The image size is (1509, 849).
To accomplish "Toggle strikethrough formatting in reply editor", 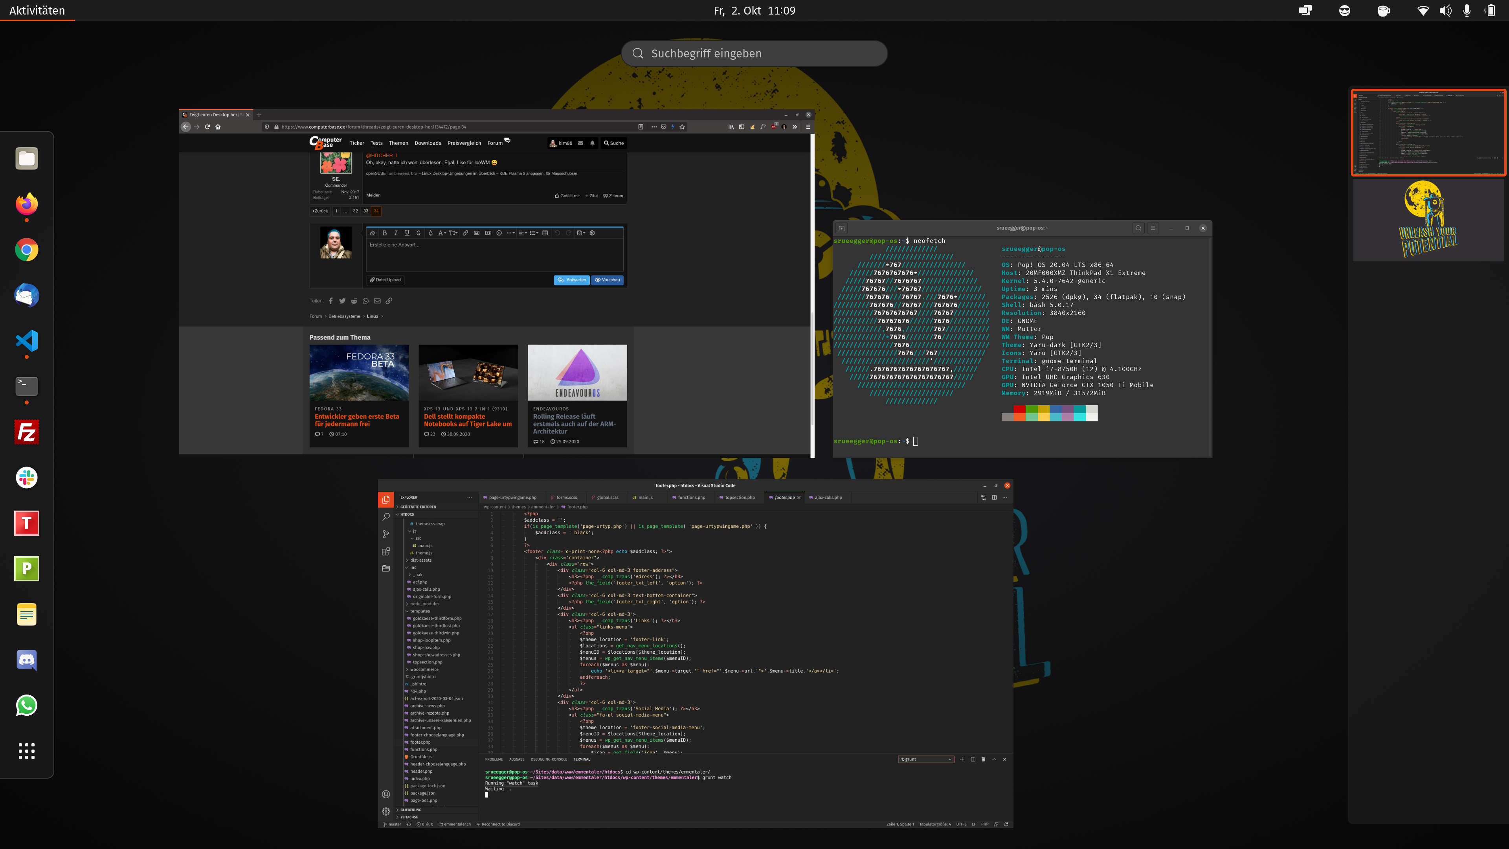I will (418, 233).
